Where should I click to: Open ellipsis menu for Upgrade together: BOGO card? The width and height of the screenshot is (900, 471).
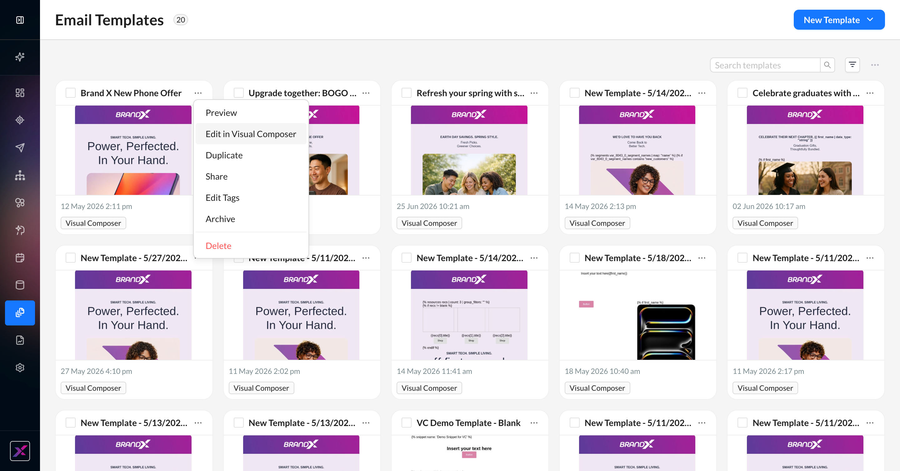click(366, 93)
